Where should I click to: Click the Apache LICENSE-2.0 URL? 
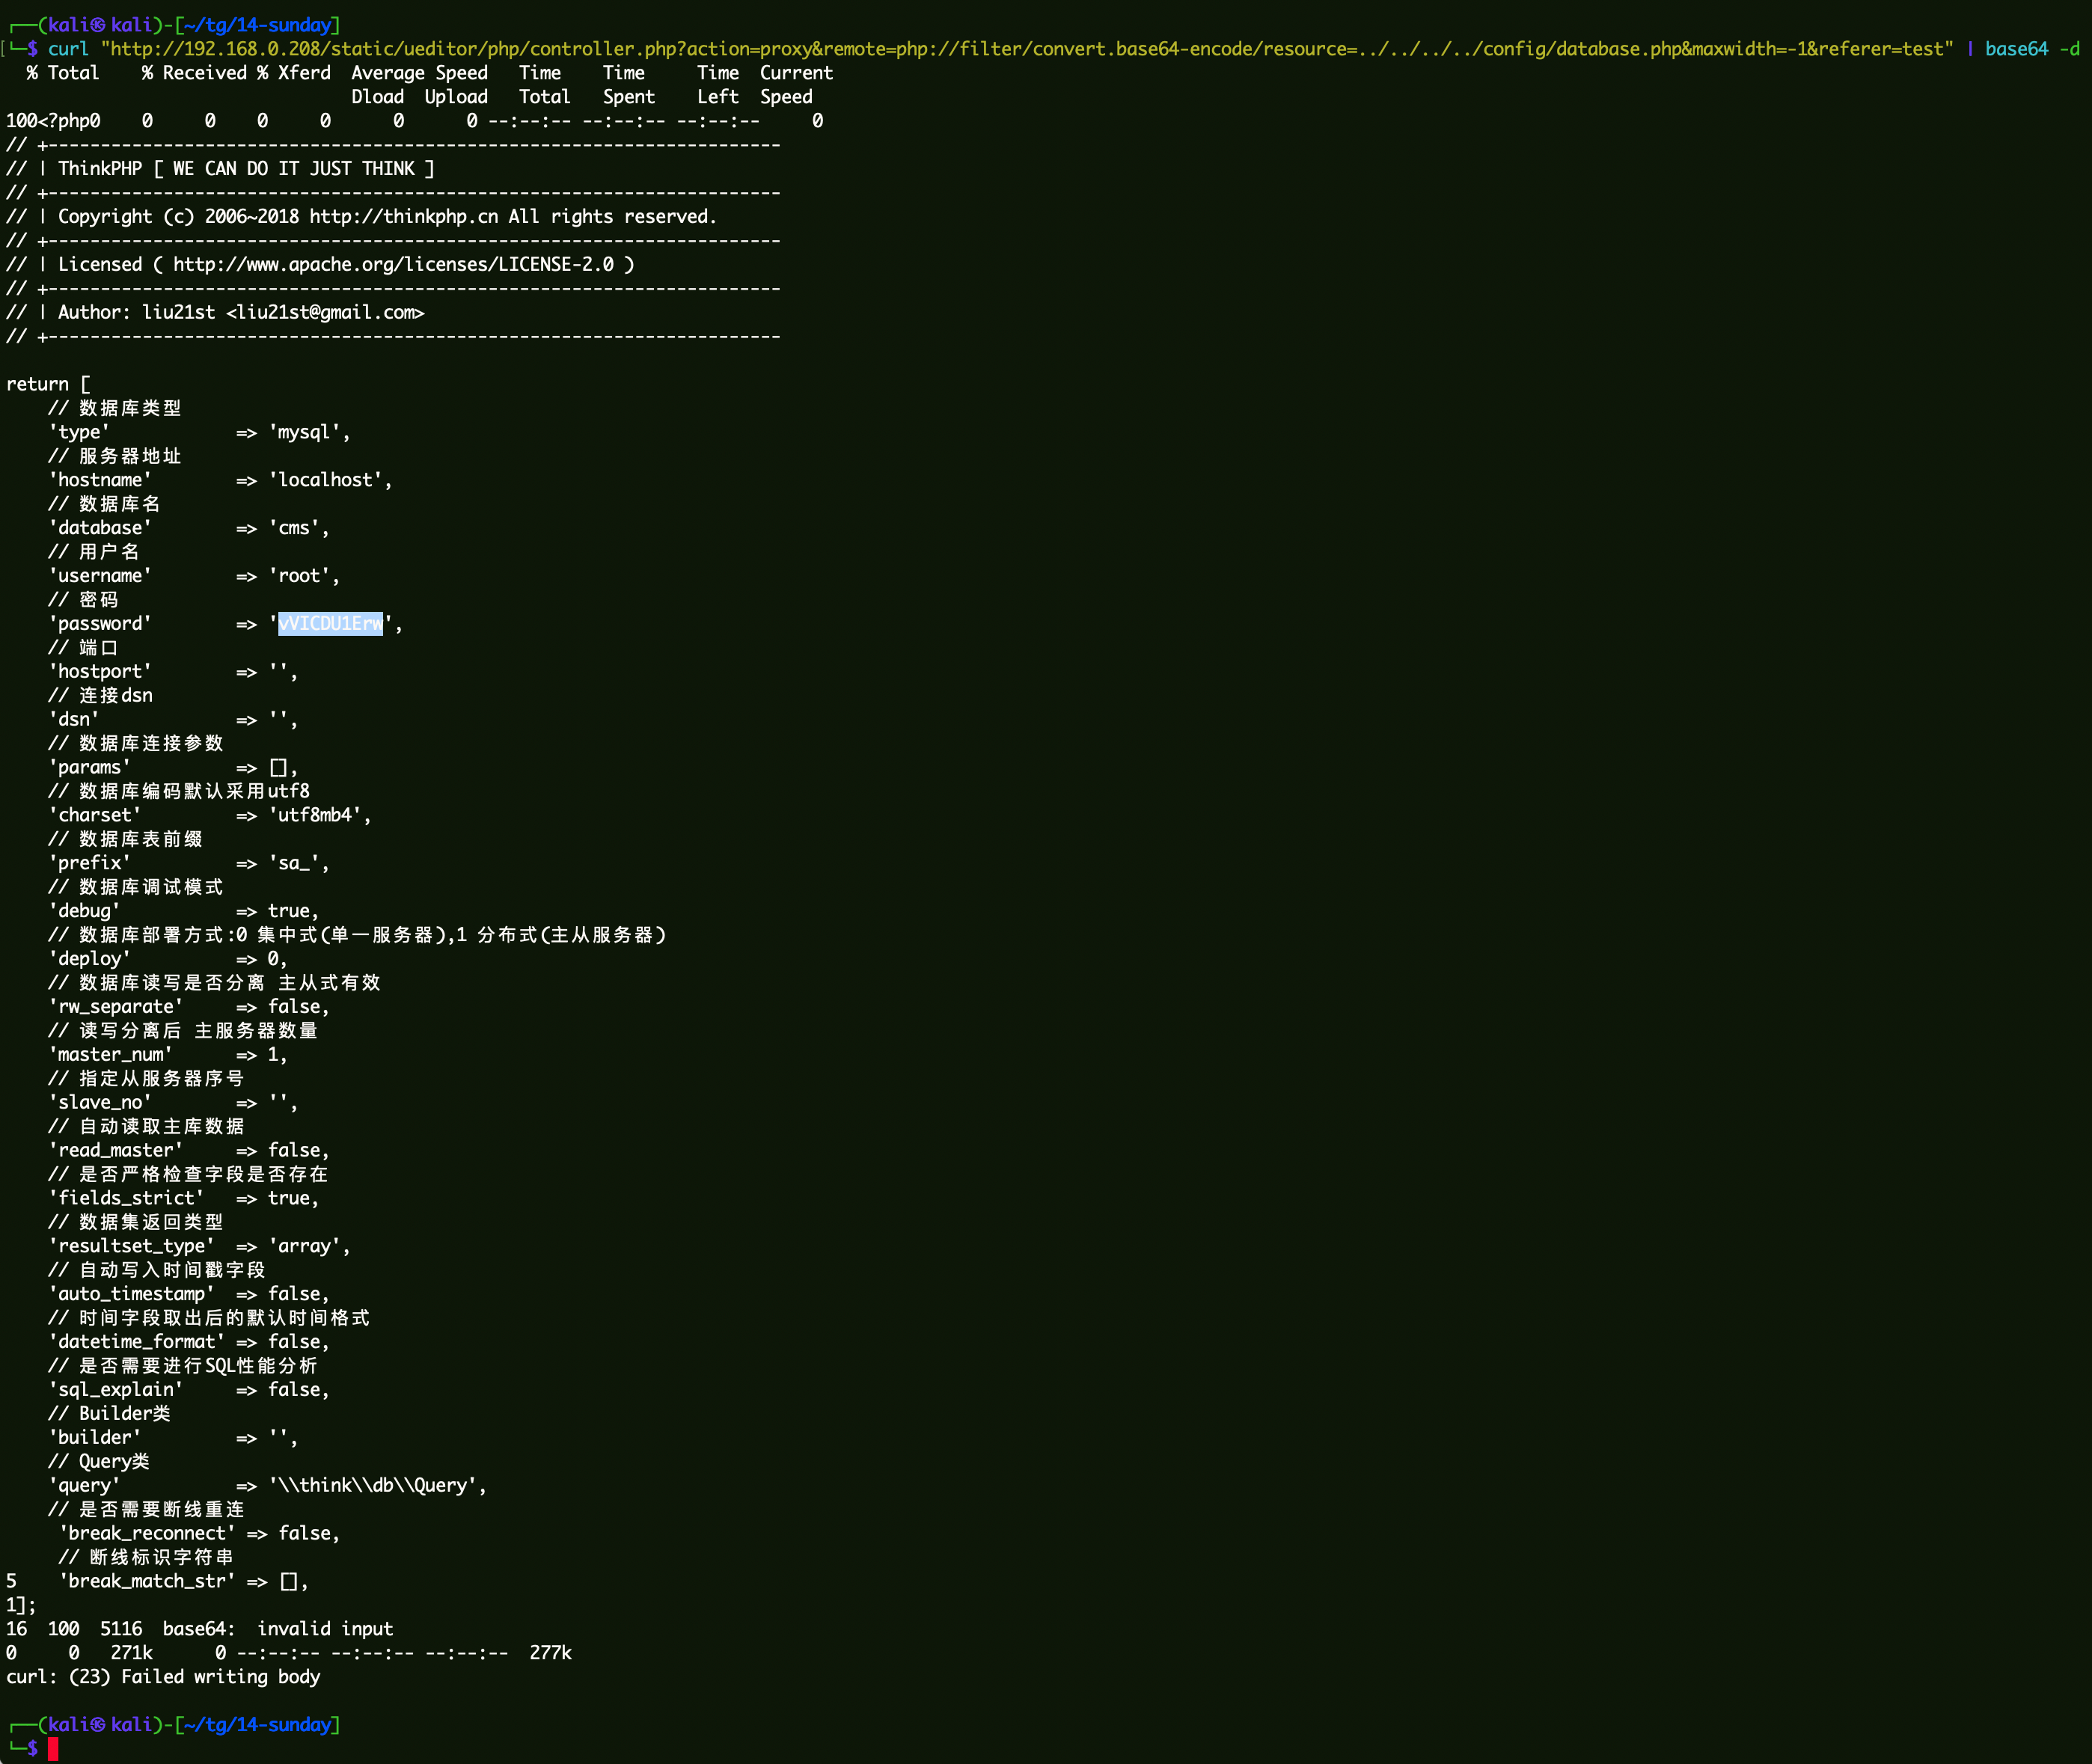(x=393, y=265)
